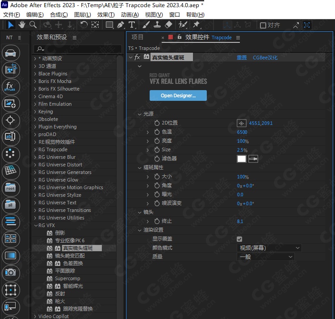Viewport: 335px width, 319px height.
Task: Open the 效果(T) menu
Action: [x=106, y=15]
